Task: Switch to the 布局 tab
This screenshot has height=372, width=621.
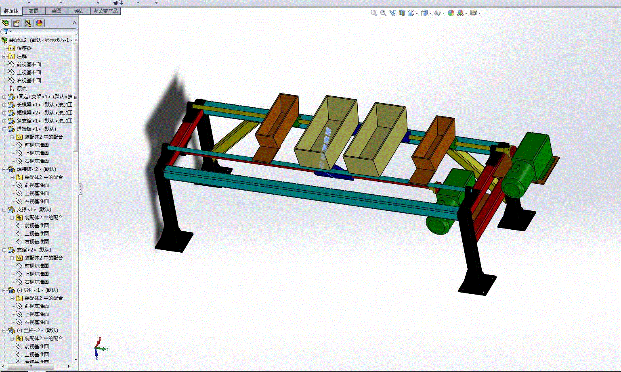Action: tap(34, 11)
